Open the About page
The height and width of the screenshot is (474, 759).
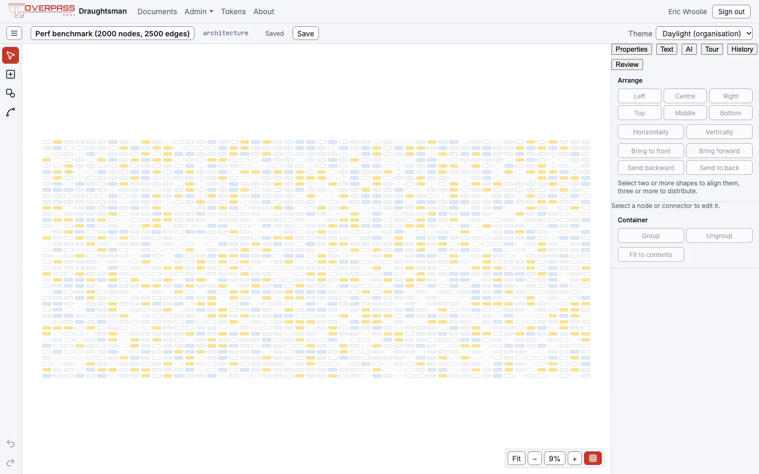pos(264,11)
